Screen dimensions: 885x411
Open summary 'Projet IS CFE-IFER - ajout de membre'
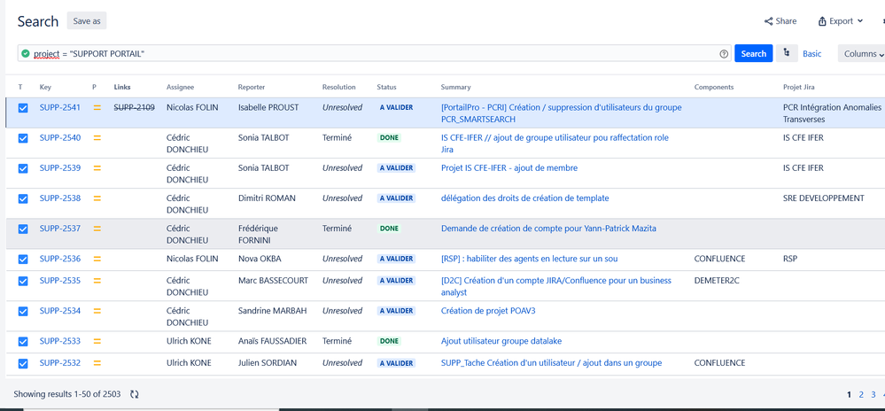pyautogui.click(x=509, y=167)
